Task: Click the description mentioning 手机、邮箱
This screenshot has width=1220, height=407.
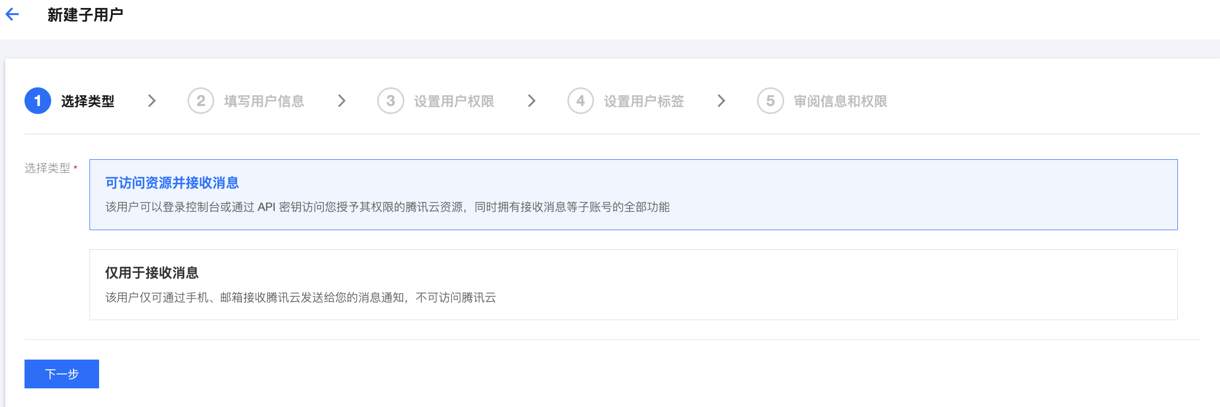Action: (300, 298)
